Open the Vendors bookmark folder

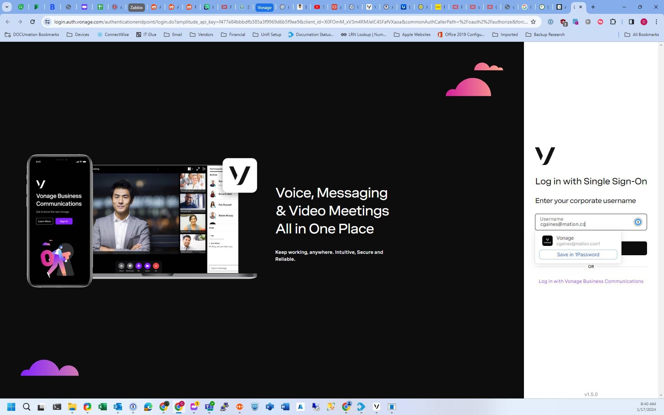[x=201, y=35]
